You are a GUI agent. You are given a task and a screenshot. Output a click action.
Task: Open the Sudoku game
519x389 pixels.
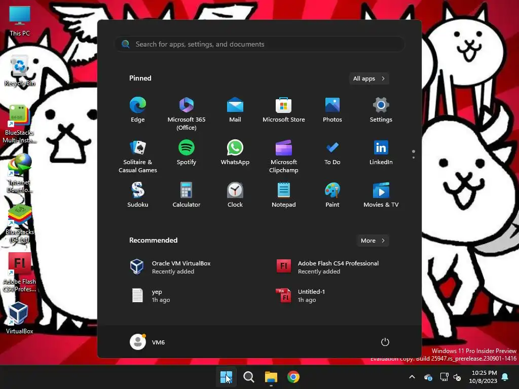[138, 195]
